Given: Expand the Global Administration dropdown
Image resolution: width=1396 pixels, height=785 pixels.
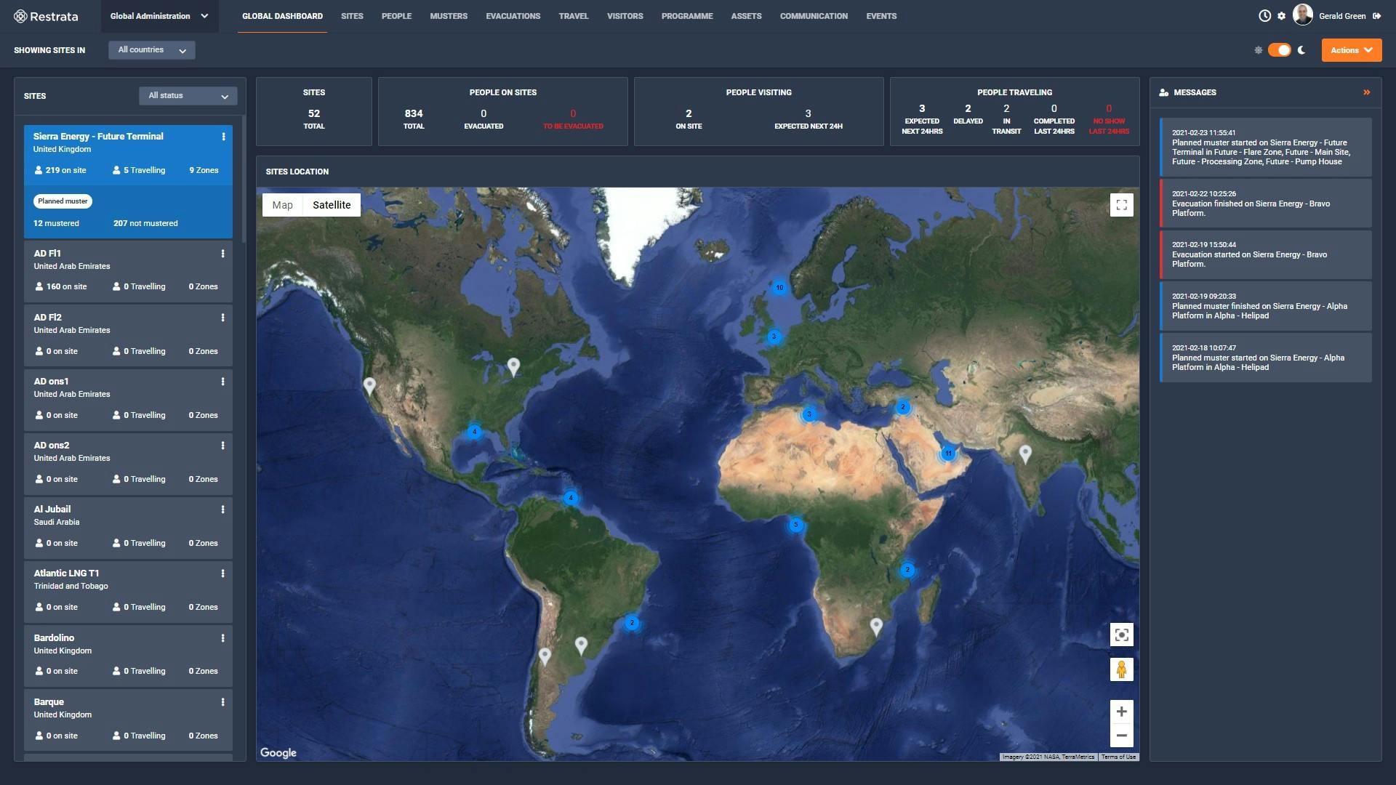Looking at the screenshot, I should click(159, 16).
